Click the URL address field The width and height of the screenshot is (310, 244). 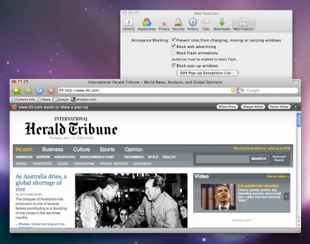(147, 91)
